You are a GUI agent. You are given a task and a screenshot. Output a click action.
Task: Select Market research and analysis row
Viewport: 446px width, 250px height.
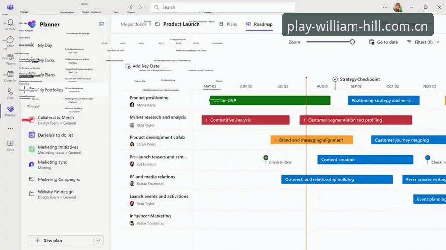158,117
